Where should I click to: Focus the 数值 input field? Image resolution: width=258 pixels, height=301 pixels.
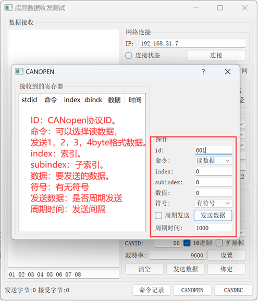214,193
